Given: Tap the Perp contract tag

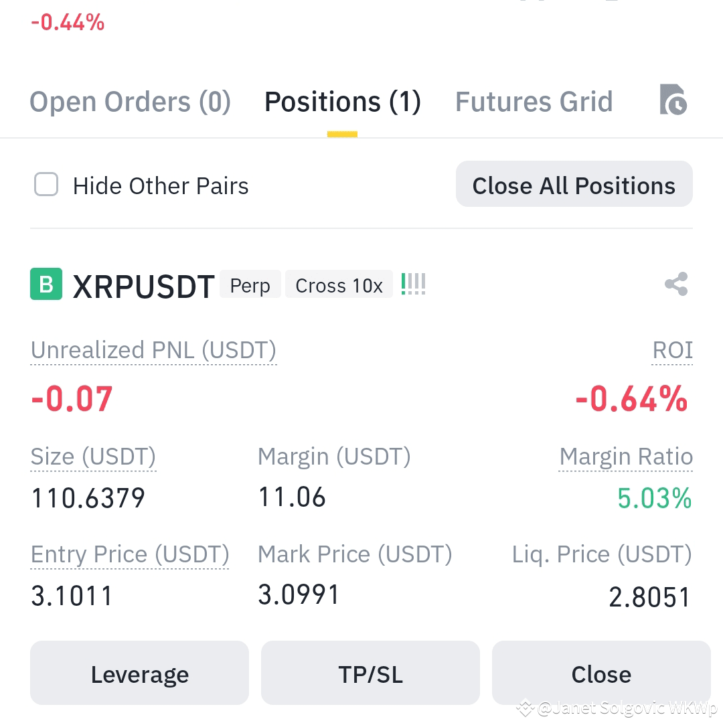Looking at the screenshot, I should (250, 285).
